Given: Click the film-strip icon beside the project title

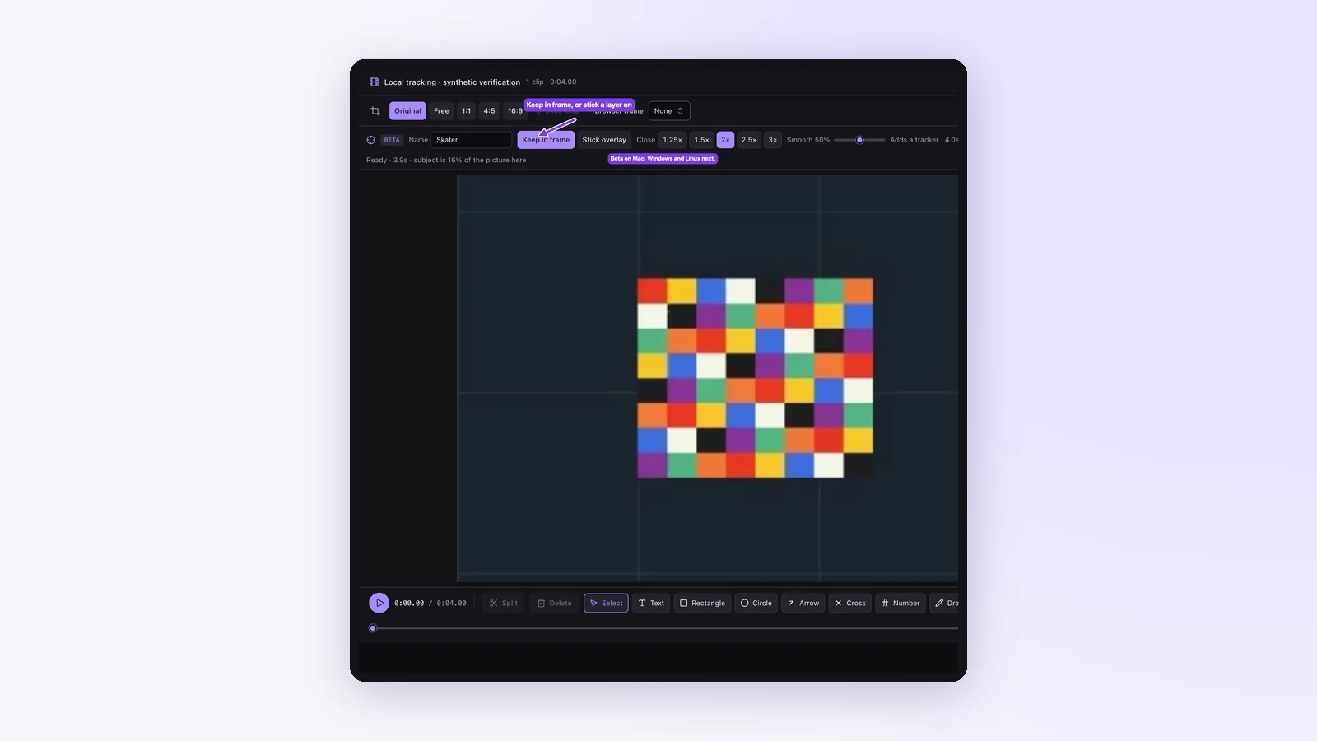Looking at the screenshot, I should pos(374,82).
